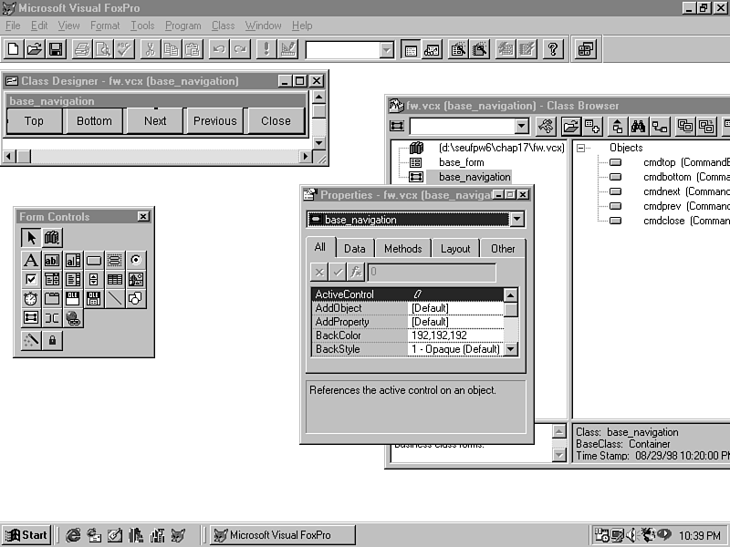The height and width of the screenshot is (547, 730).
Task: Click the Start button on taskbar
Action: (x=26, y=535)
